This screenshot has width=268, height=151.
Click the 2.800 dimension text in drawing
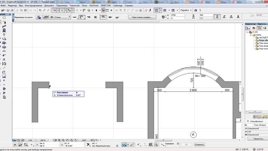tap(193, 90)
